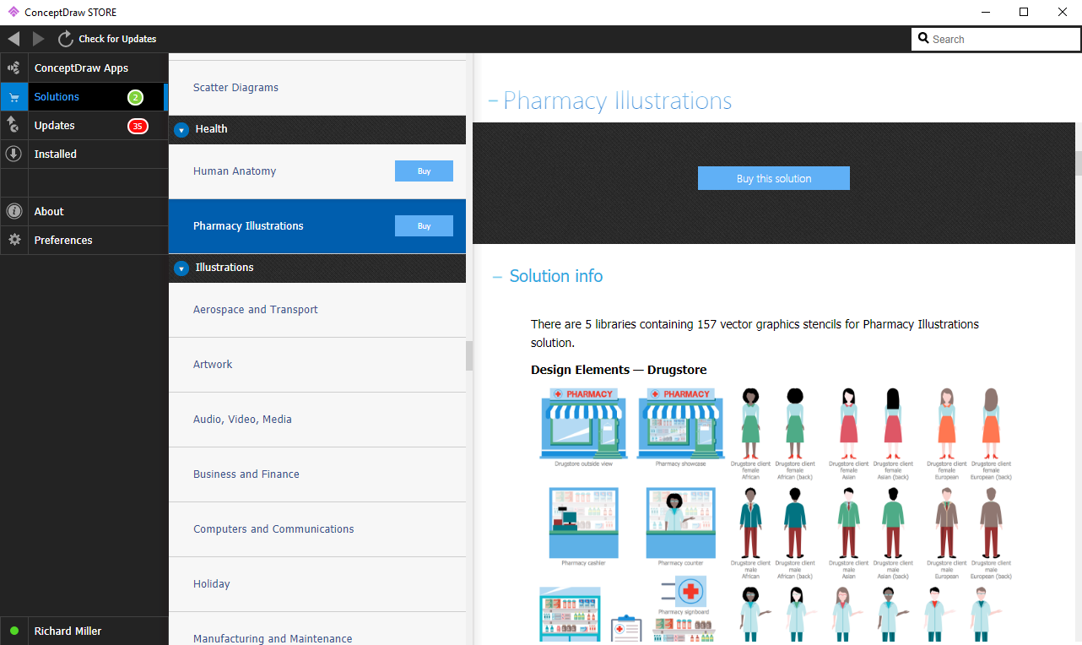Click the Drugstore client male Asian figure

click(x=849, y=523)
